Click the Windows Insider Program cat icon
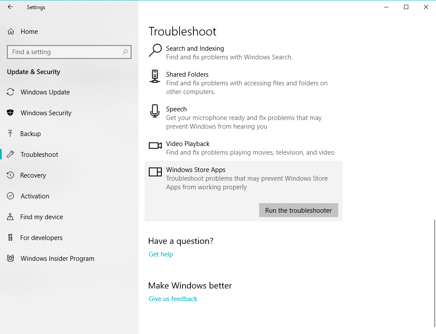 pyautogui.click(x=10, y=258)
